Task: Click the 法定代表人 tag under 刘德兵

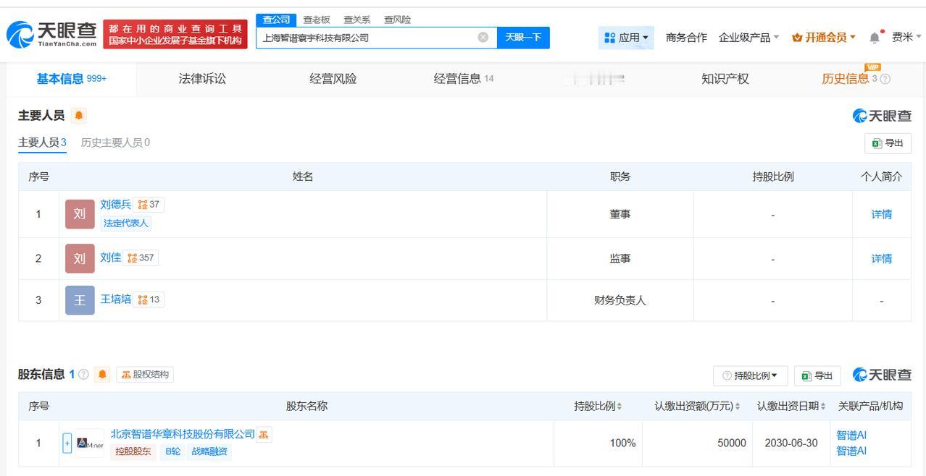Action: 126,224
